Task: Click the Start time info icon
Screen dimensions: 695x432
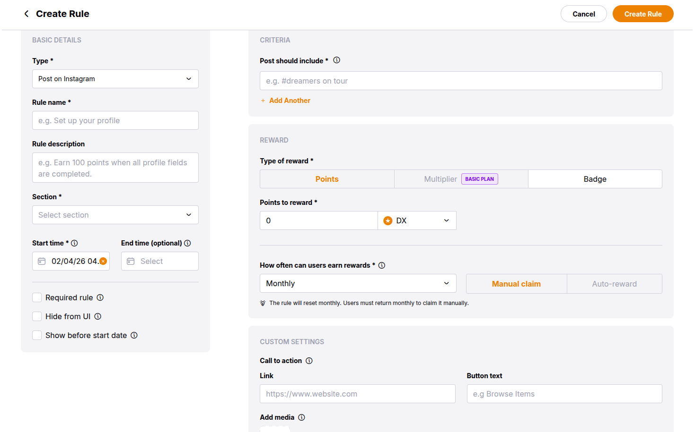Action: click(x=74, y=243)
